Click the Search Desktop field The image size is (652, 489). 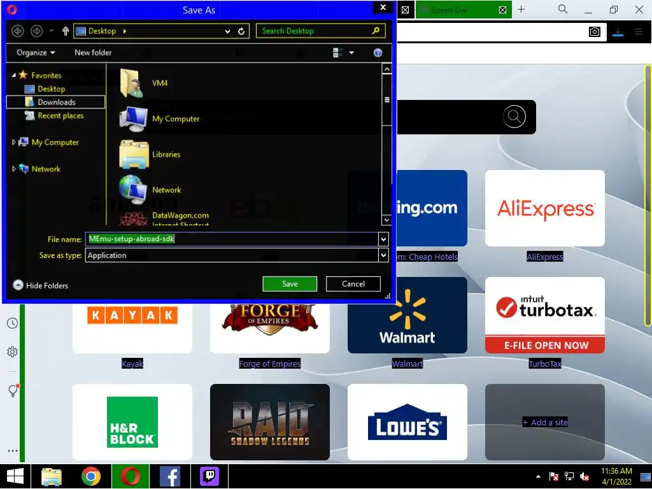(321, 31)
